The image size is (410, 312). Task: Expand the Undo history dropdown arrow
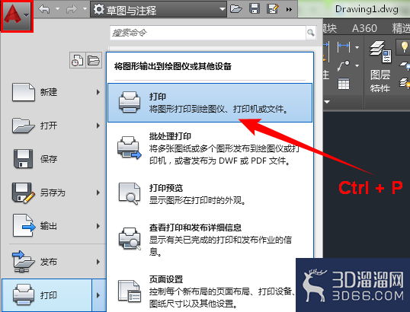(x=57, y=9)
